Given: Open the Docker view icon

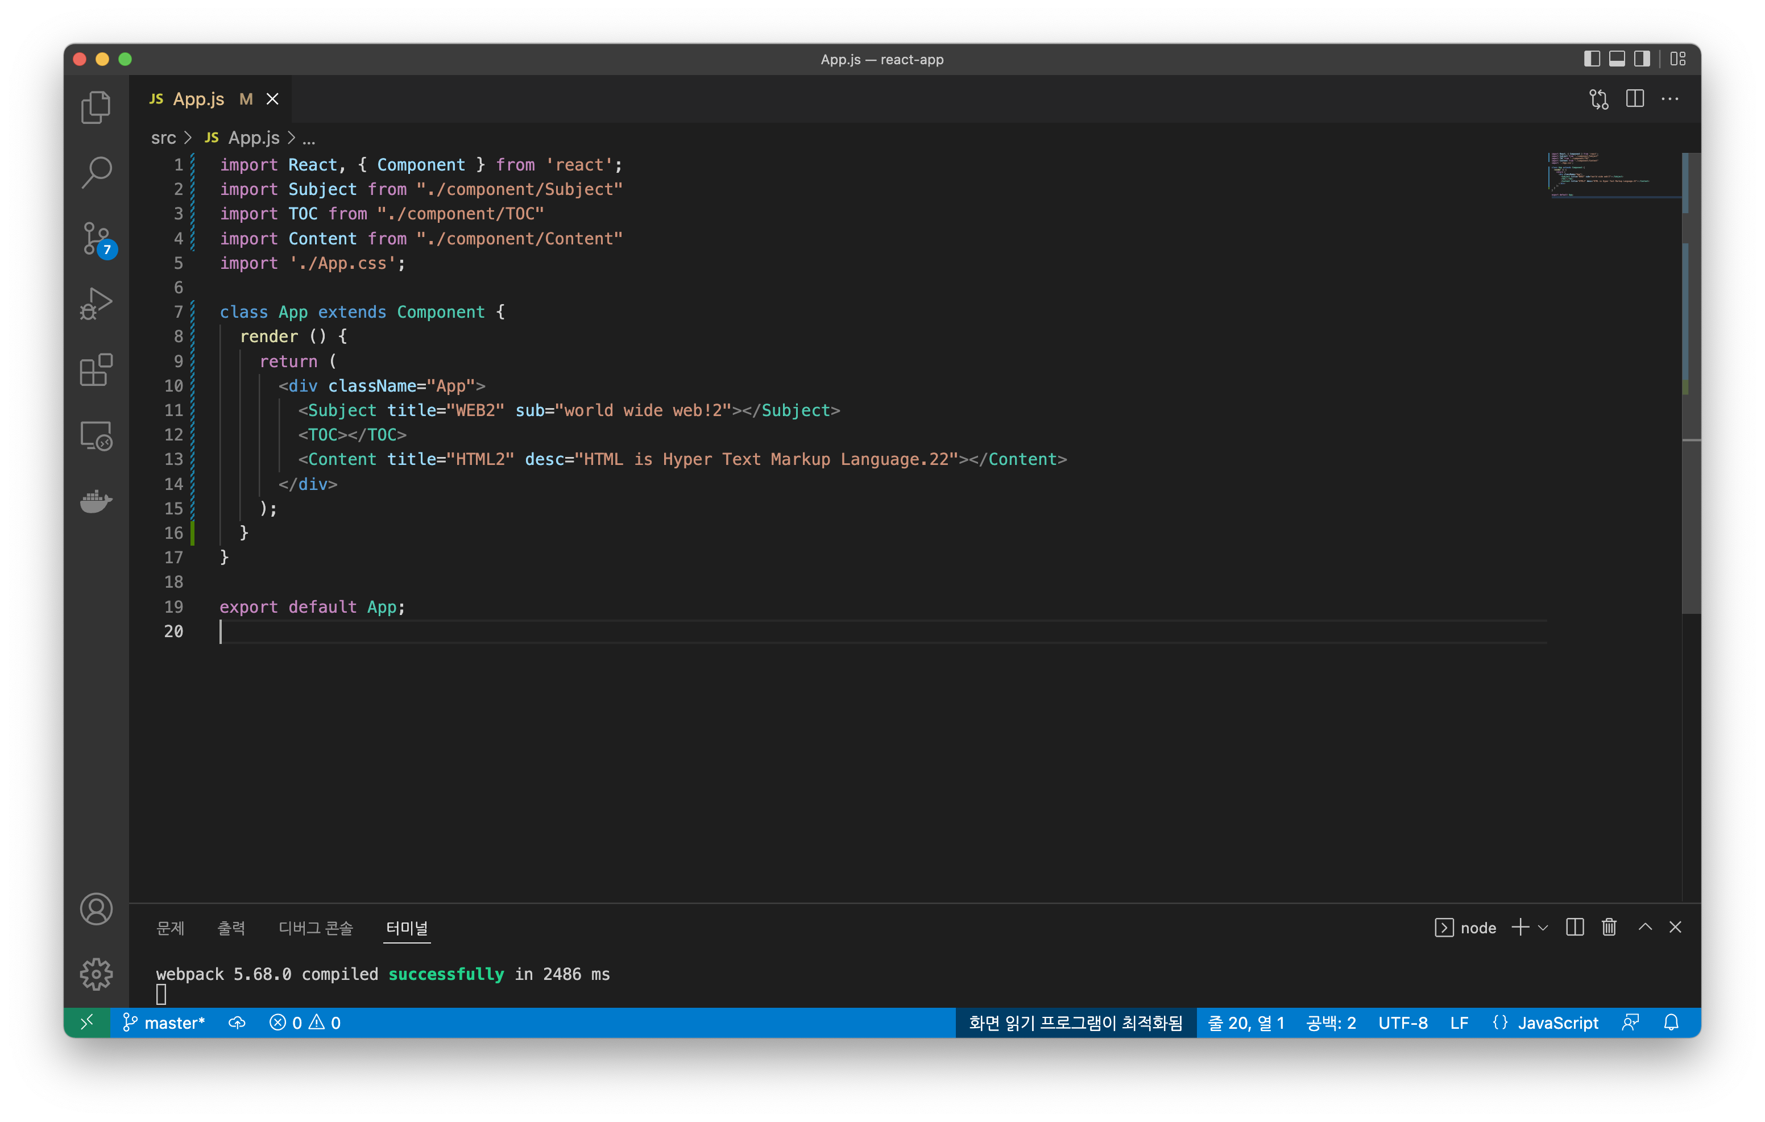Looking at the screenshot, I should pyautogui.click(x=96, y=502).
